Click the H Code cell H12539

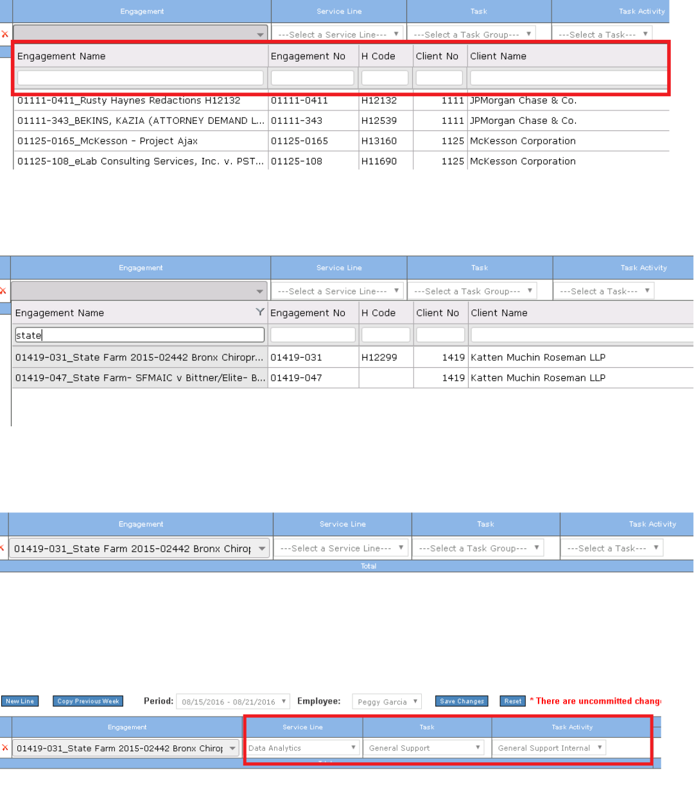point(379,121)
